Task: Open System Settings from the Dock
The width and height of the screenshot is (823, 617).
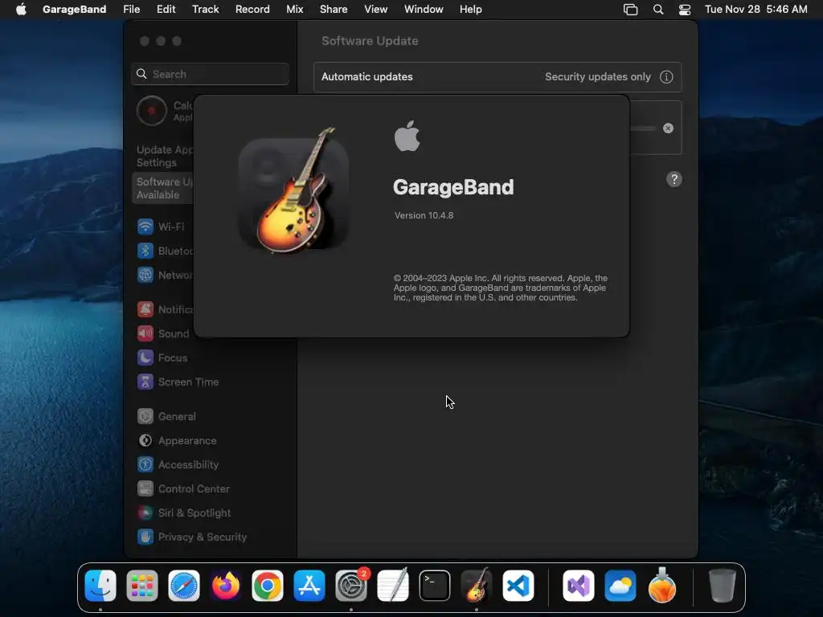Action: click(x=351, y=586)
